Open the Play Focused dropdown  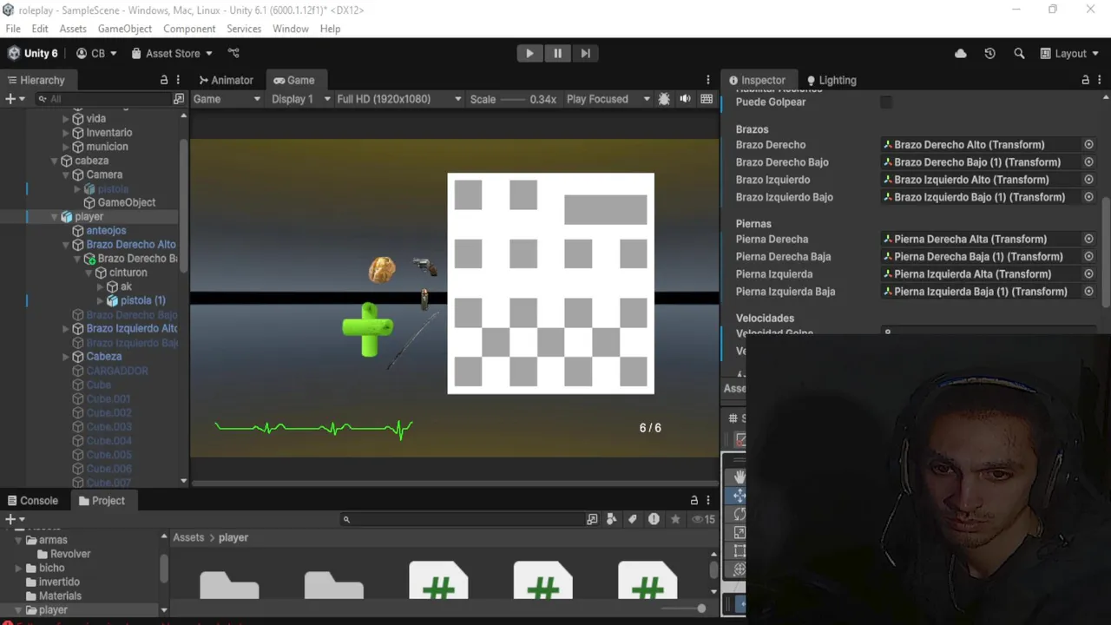coord(608,99)
